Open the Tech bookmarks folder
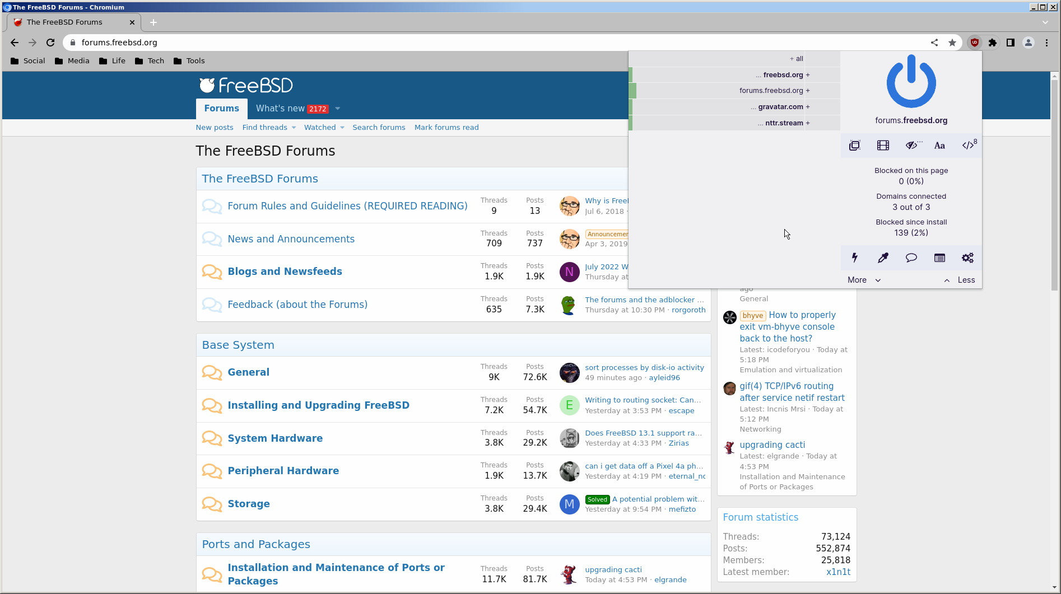This screenshot has height=594, width=1061. [x=150, y=61]
